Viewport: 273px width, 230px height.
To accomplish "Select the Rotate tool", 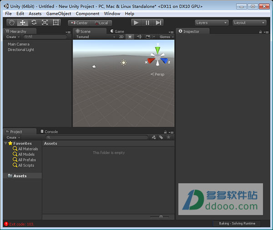I will coord(34,23).
